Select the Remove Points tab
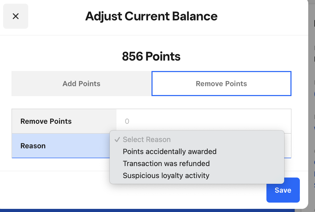 pyautogui.click(x=221, y=84)
